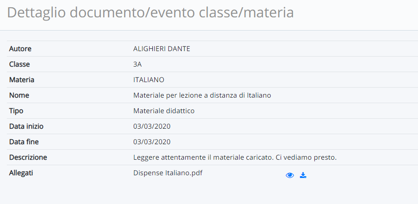Viewport: 418px width, 204px height.
Task: Select the start date next to Data inizio
Action: (152, 126)
